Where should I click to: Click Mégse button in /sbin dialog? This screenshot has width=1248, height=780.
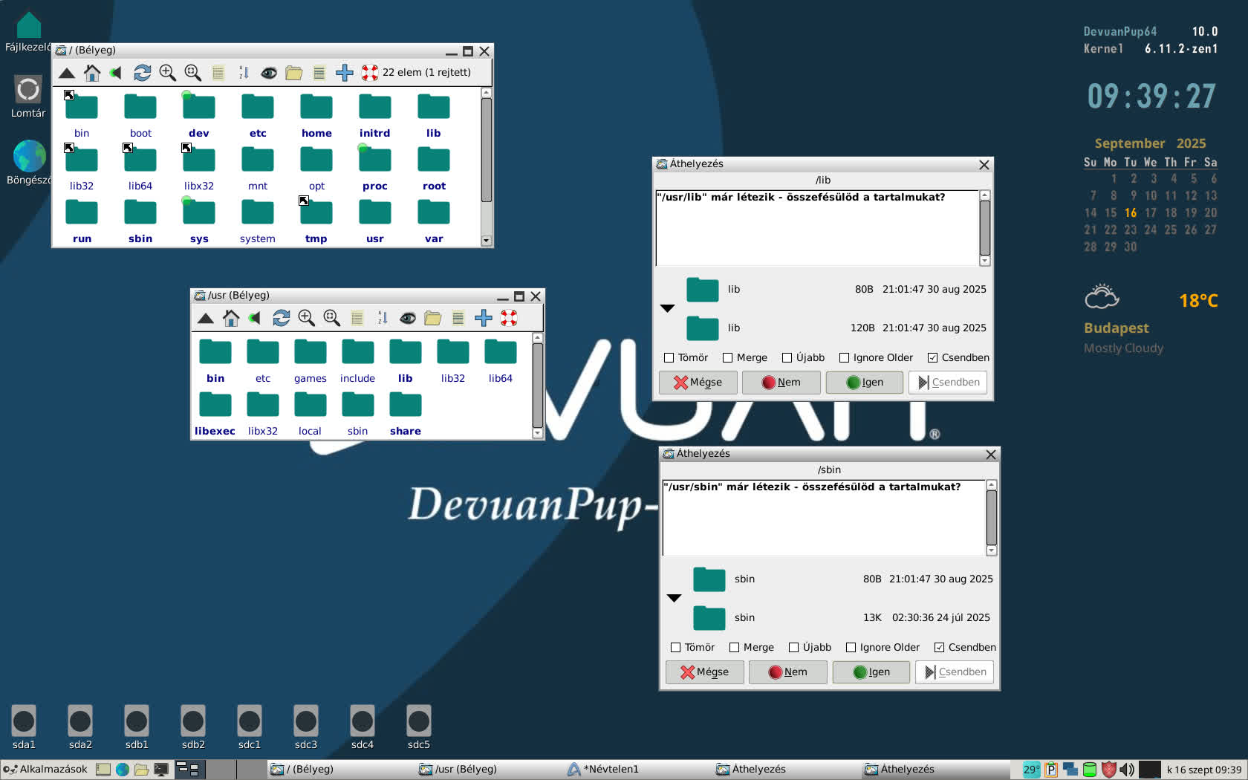(x=704, y=672)
